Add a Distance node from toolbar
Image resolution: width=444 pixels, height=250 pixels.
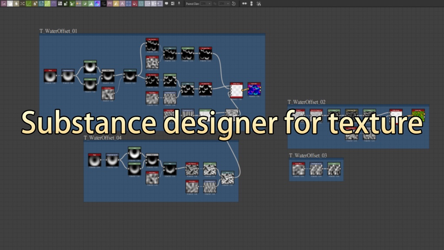click(x=47, y=3)
